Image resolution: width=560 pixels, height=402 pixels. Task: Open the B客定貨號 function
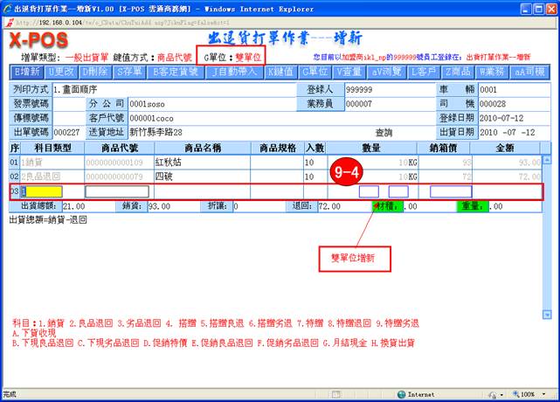pyautogui.click(x=176, y=71)
